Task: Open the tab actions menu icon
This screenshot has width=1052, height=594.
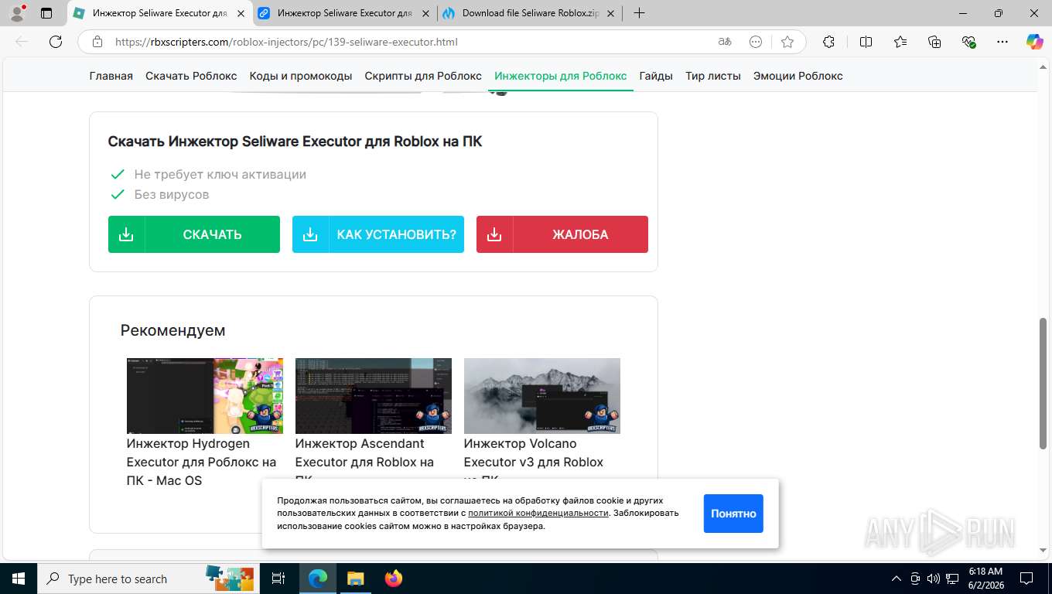Action: point(46,13)
